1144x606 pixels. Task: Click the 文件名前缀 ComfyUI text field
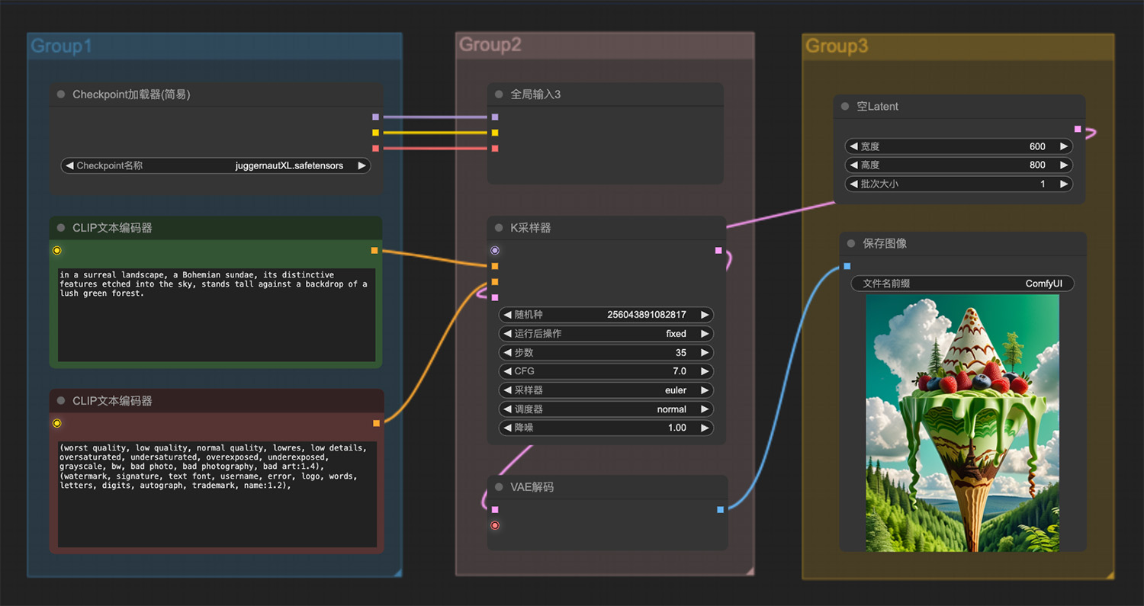coord(962,284)
